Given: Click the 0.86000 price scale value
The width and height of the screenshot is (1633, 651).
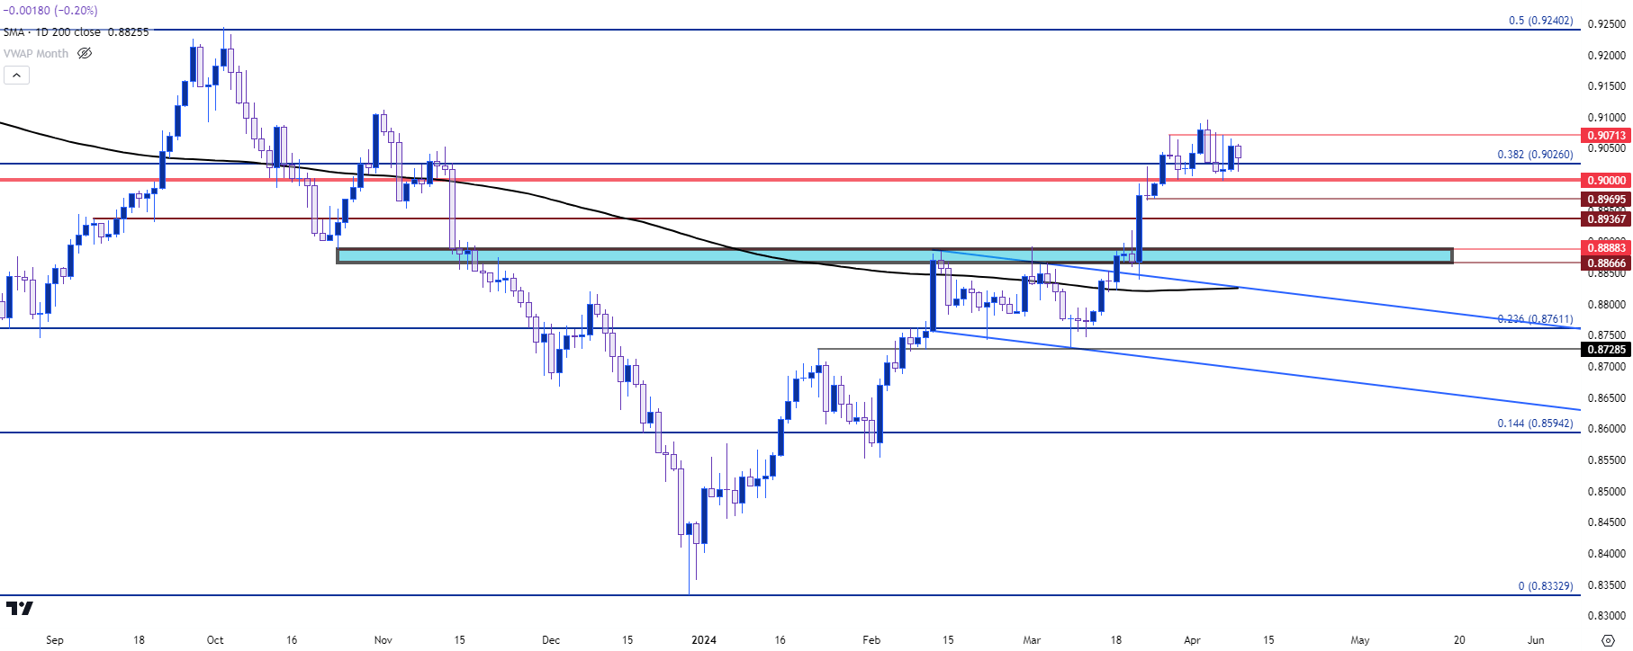Looking at the screenshot, I should click(x=1607, y=429).
